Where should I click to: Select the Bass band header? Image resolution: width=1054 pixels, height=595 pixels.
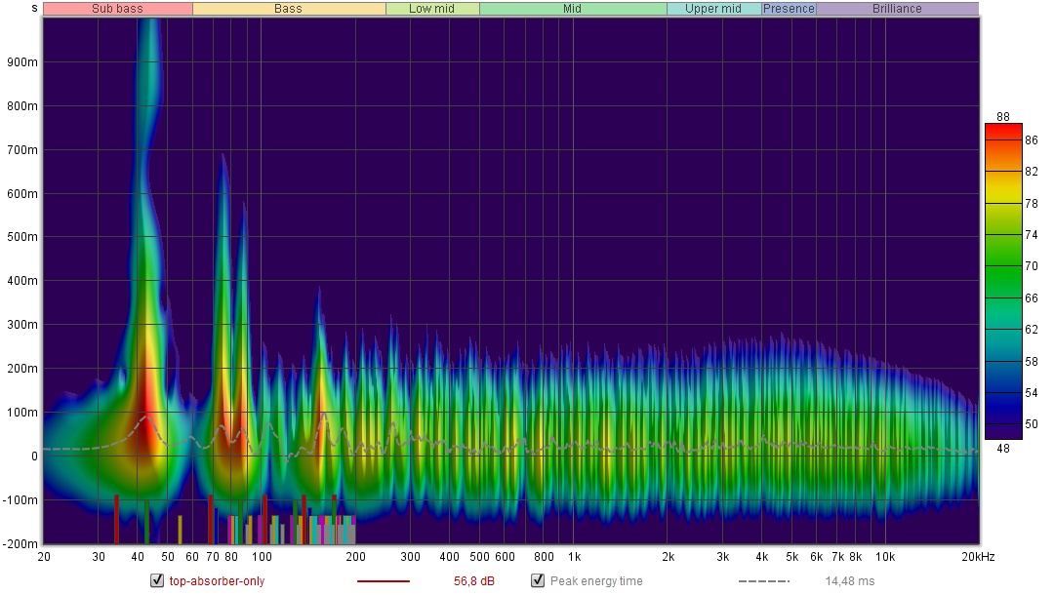288,9
